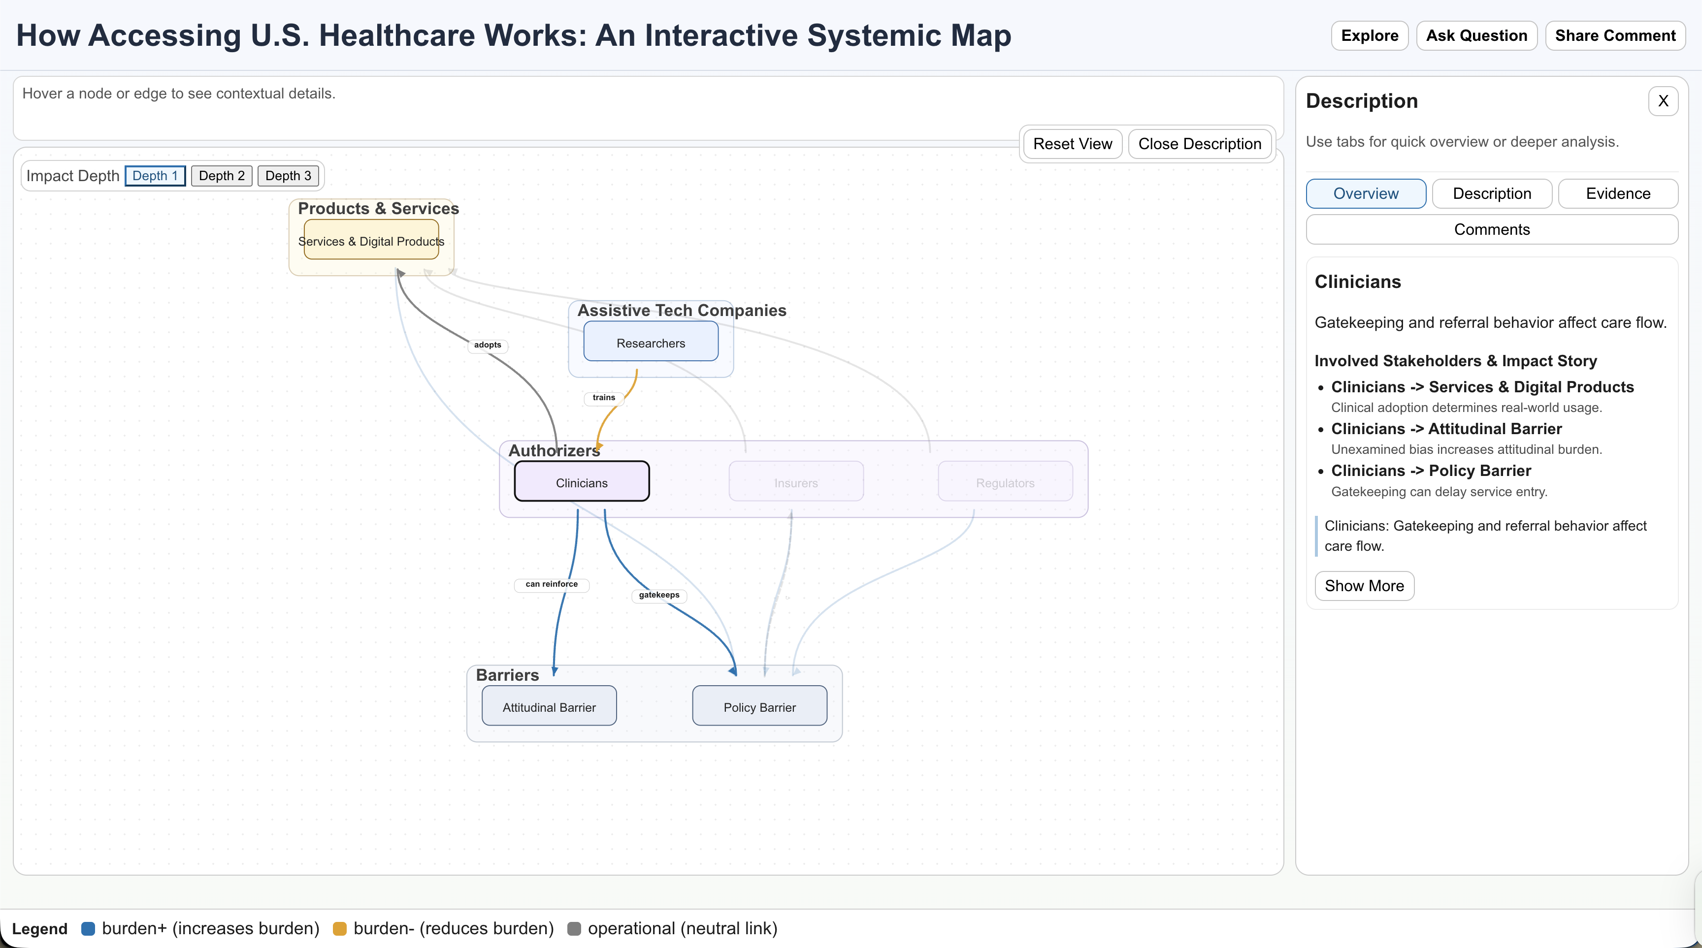This screenshot has width=1702, height=948.
Task: Open the Explore mode
Action: [1370, 35]
